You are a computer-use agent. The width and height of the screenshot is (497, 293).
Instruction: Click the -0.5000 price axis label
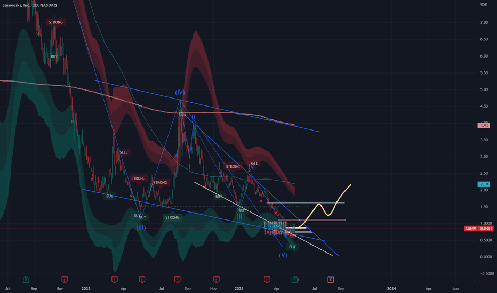tap(486, 274)
